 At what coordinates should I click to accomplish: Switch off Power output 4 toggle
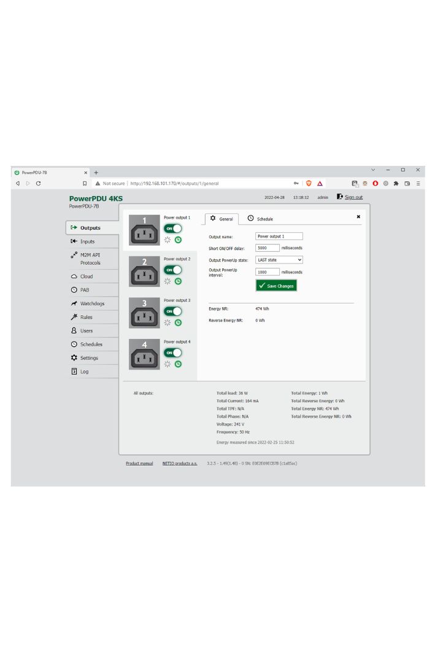[x=172, y=353]
